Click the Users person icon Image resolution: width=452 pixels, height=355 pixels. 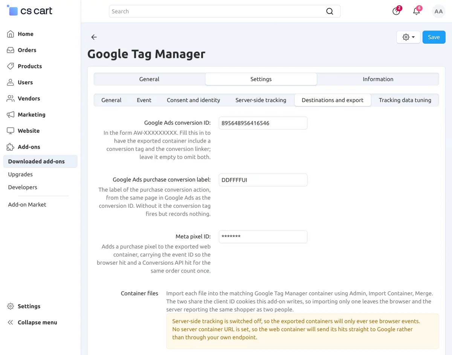(x=11, y=82)
